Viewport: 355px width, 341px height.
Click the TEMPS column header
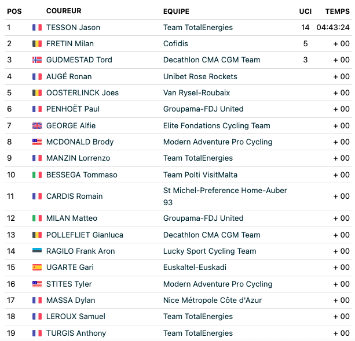coord(338,12)
